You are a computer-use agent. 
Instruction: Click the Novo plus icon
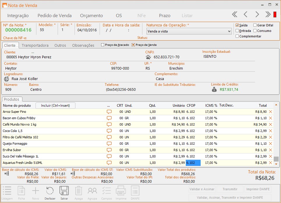coord(36,193)
